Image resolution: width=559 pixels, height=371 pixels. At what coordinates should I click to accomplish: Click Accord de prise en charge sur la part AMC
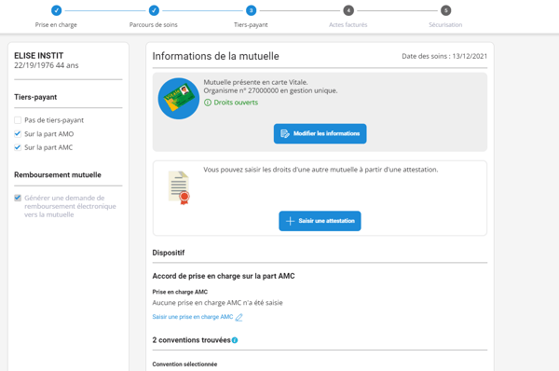[x=224, y=276]
